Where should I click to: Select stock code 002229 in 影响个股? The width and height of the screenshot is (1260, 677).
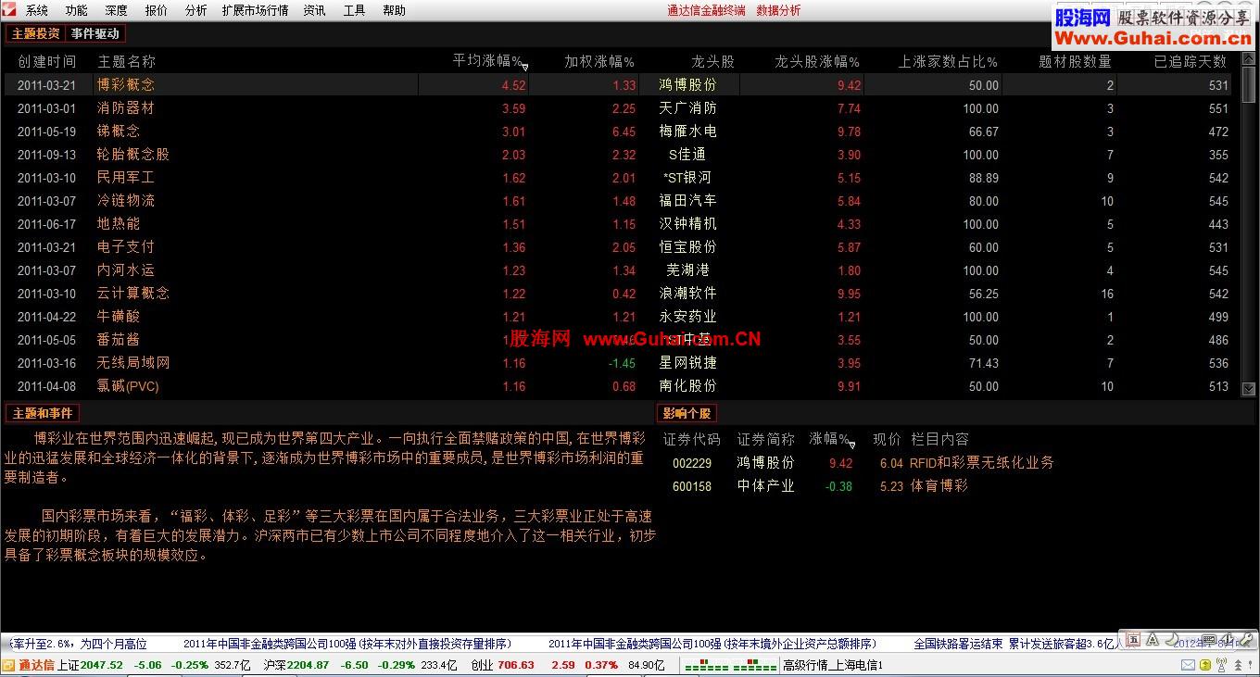point(692,463)
